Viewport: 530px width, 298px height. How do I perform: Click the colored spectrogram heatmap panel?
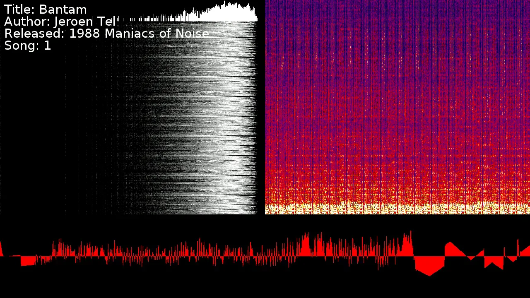click(x=397, y=107)
